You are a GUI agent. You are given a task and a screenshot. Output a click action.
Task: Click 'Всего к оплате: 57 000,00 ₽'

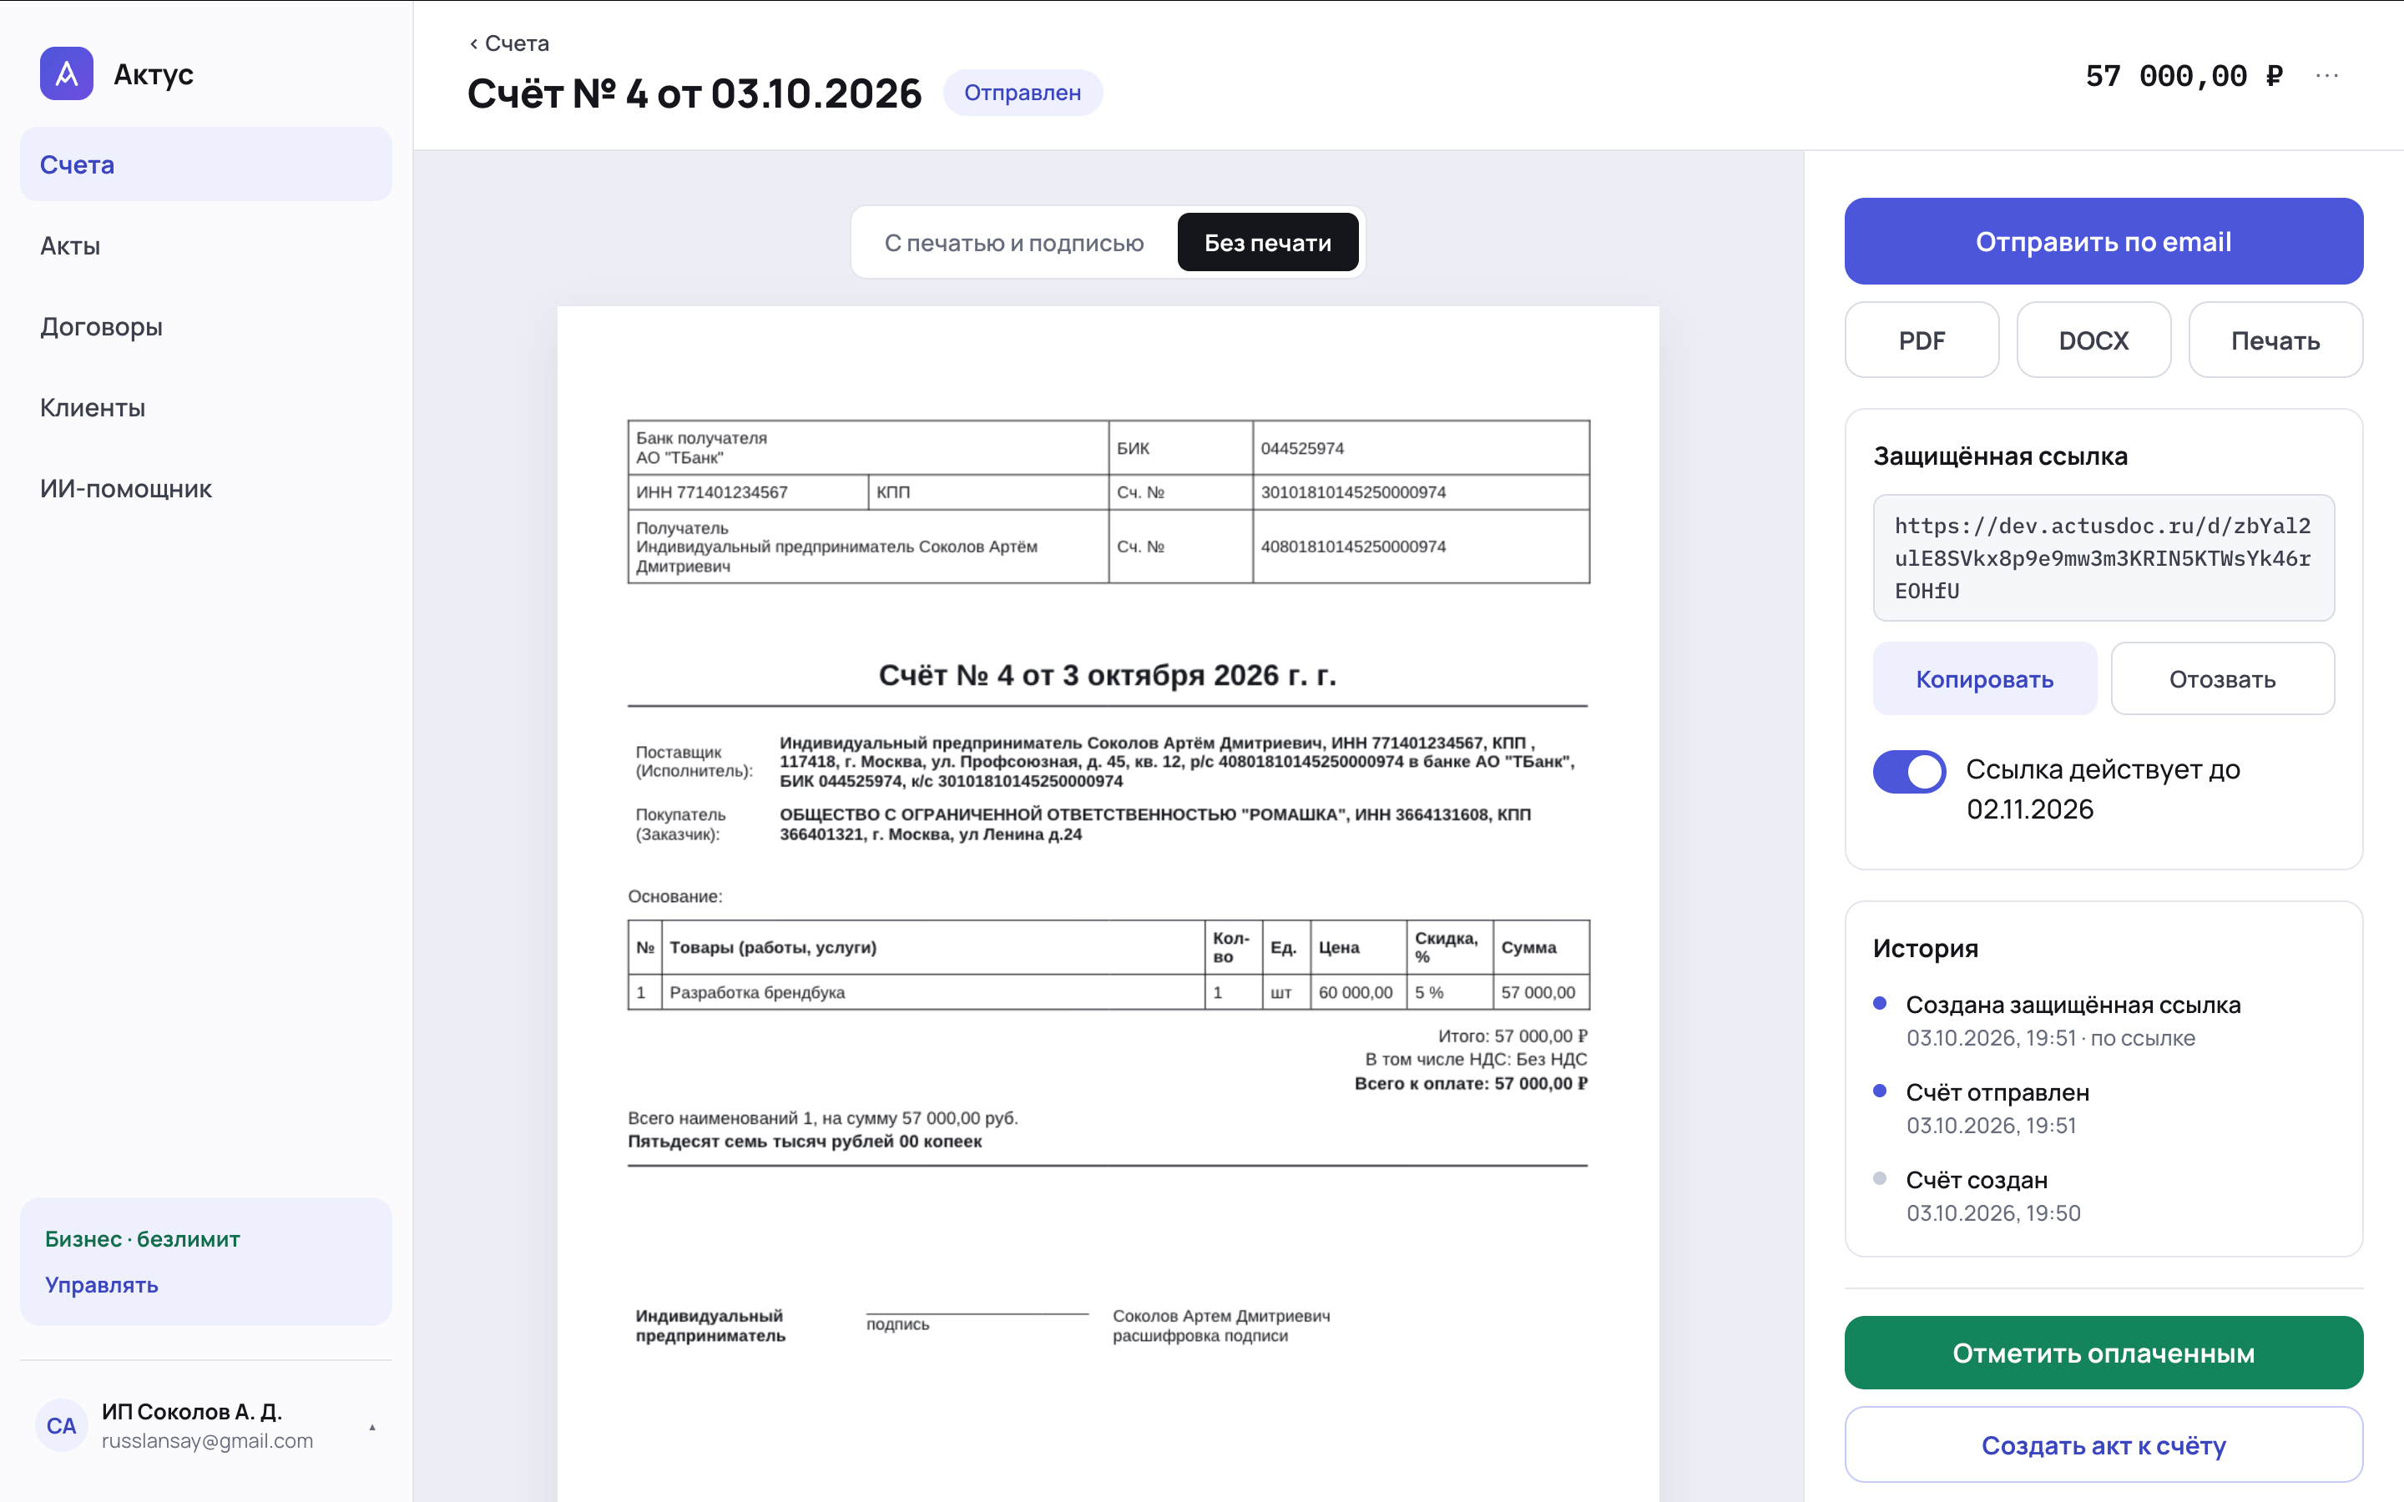[1472, 1084]
